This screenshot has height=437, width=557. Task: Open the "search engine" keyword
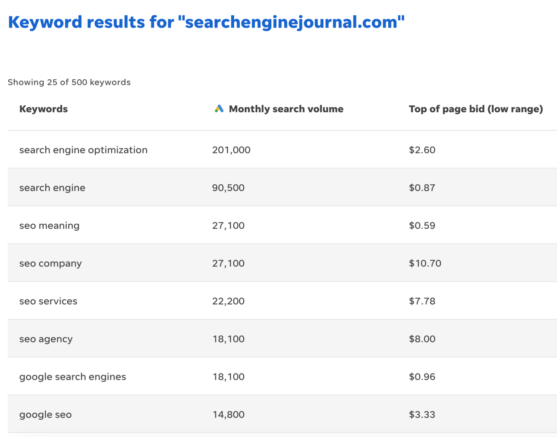point(52,187)
